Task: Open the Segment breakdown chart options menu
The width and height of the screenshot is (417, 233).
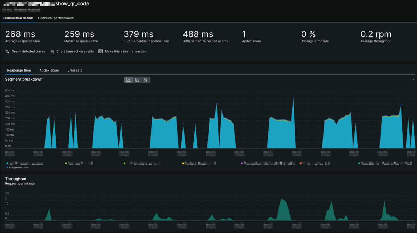Action: pos(412,79)
